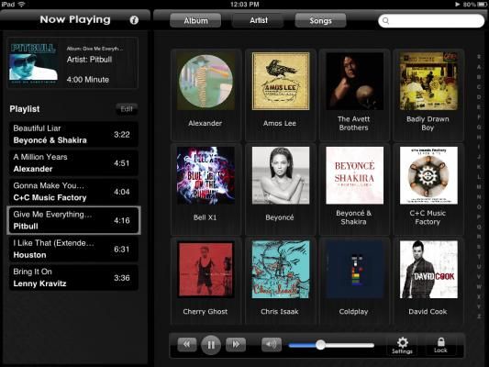
Task: Click into the search input field
Action: tap(431, 21)
